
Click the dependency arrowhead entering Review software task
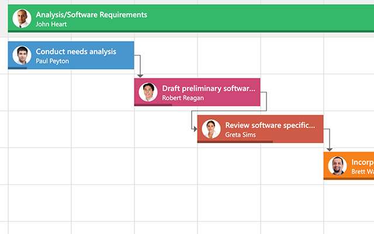(x=195, y=129)
